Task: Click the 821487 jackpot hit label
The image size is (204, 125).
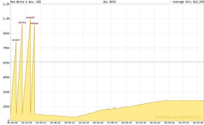Action: (16, 40)
